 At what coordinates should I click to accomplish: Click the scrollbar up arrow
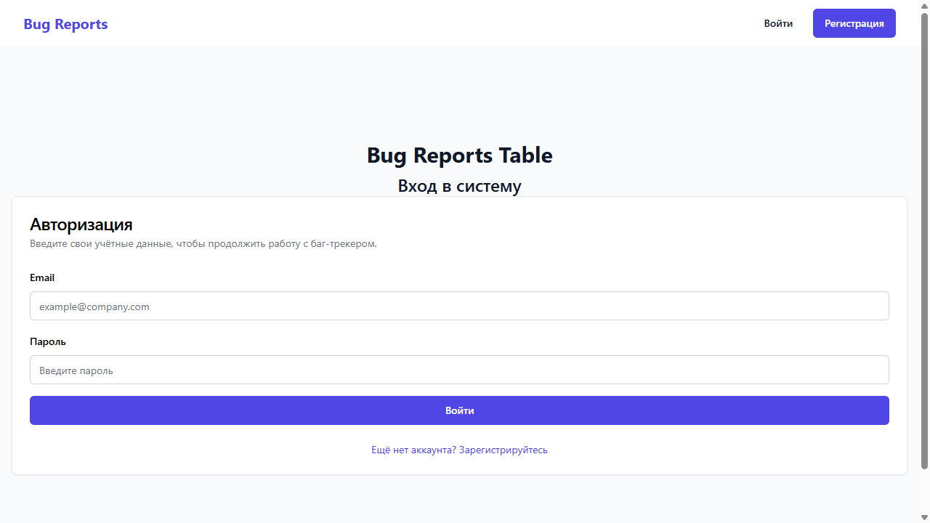pyautogui.click(x=924, y=5)
